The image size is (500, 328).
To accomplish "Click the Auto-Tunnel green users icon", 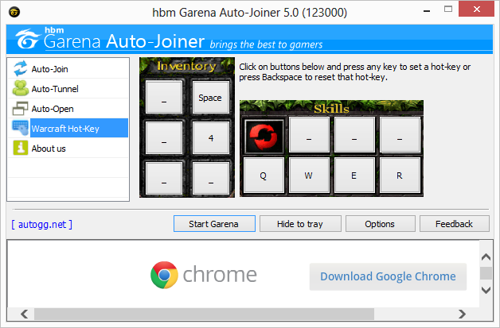I will (21, 88).
